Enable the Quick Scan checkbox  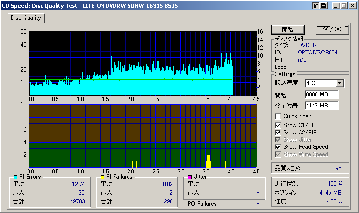point(278,116)
